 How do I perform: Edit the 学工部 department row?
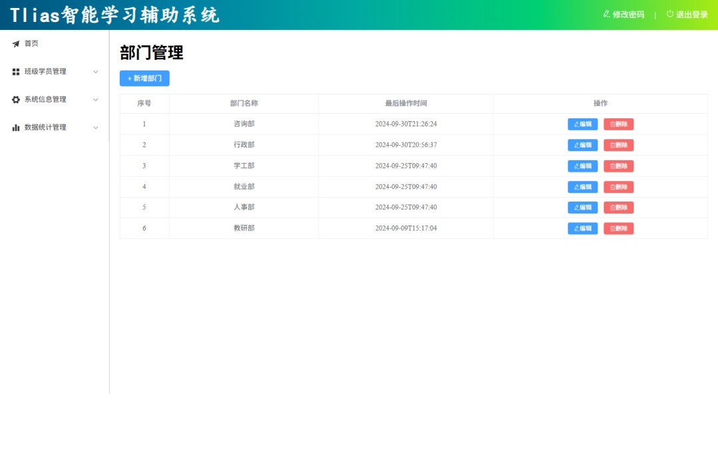pyautogui.click(x=582, y=166)
